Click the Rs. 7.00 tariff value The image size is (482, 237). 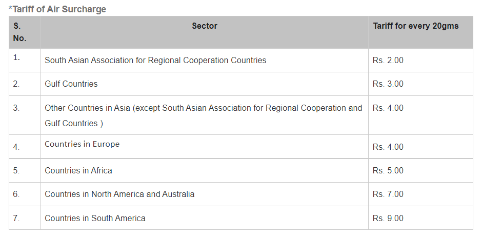(388, 194)
